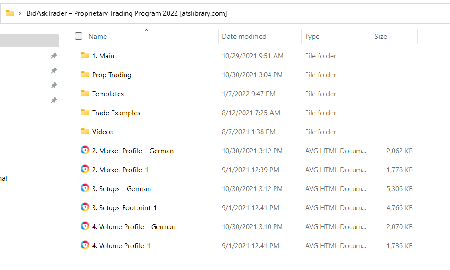Click the breadcrumb chevron after the folder icon
450x270 pixels.
(x=20, y=13)
